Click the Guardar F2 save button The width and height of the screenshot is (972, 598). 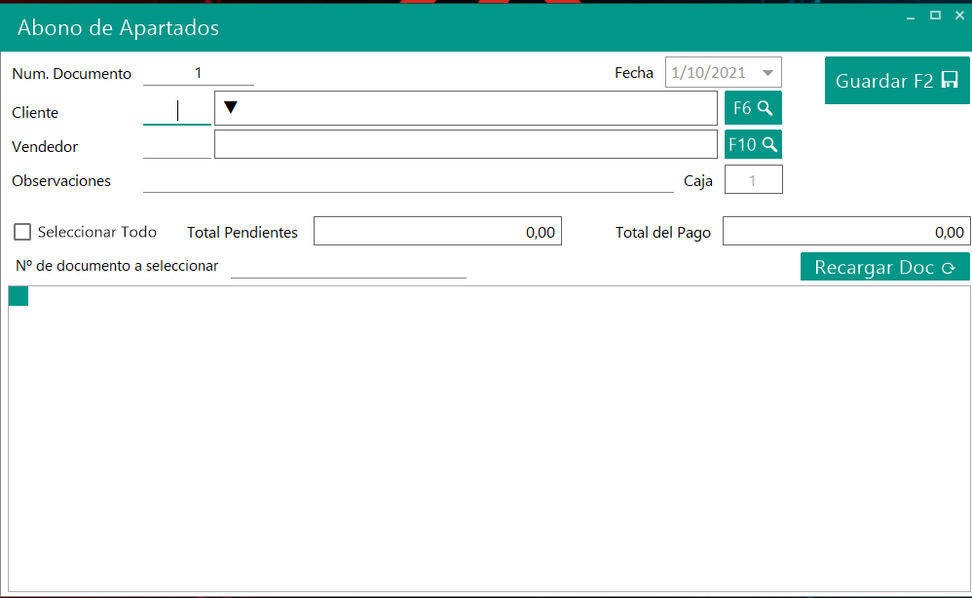coord(896,81)
